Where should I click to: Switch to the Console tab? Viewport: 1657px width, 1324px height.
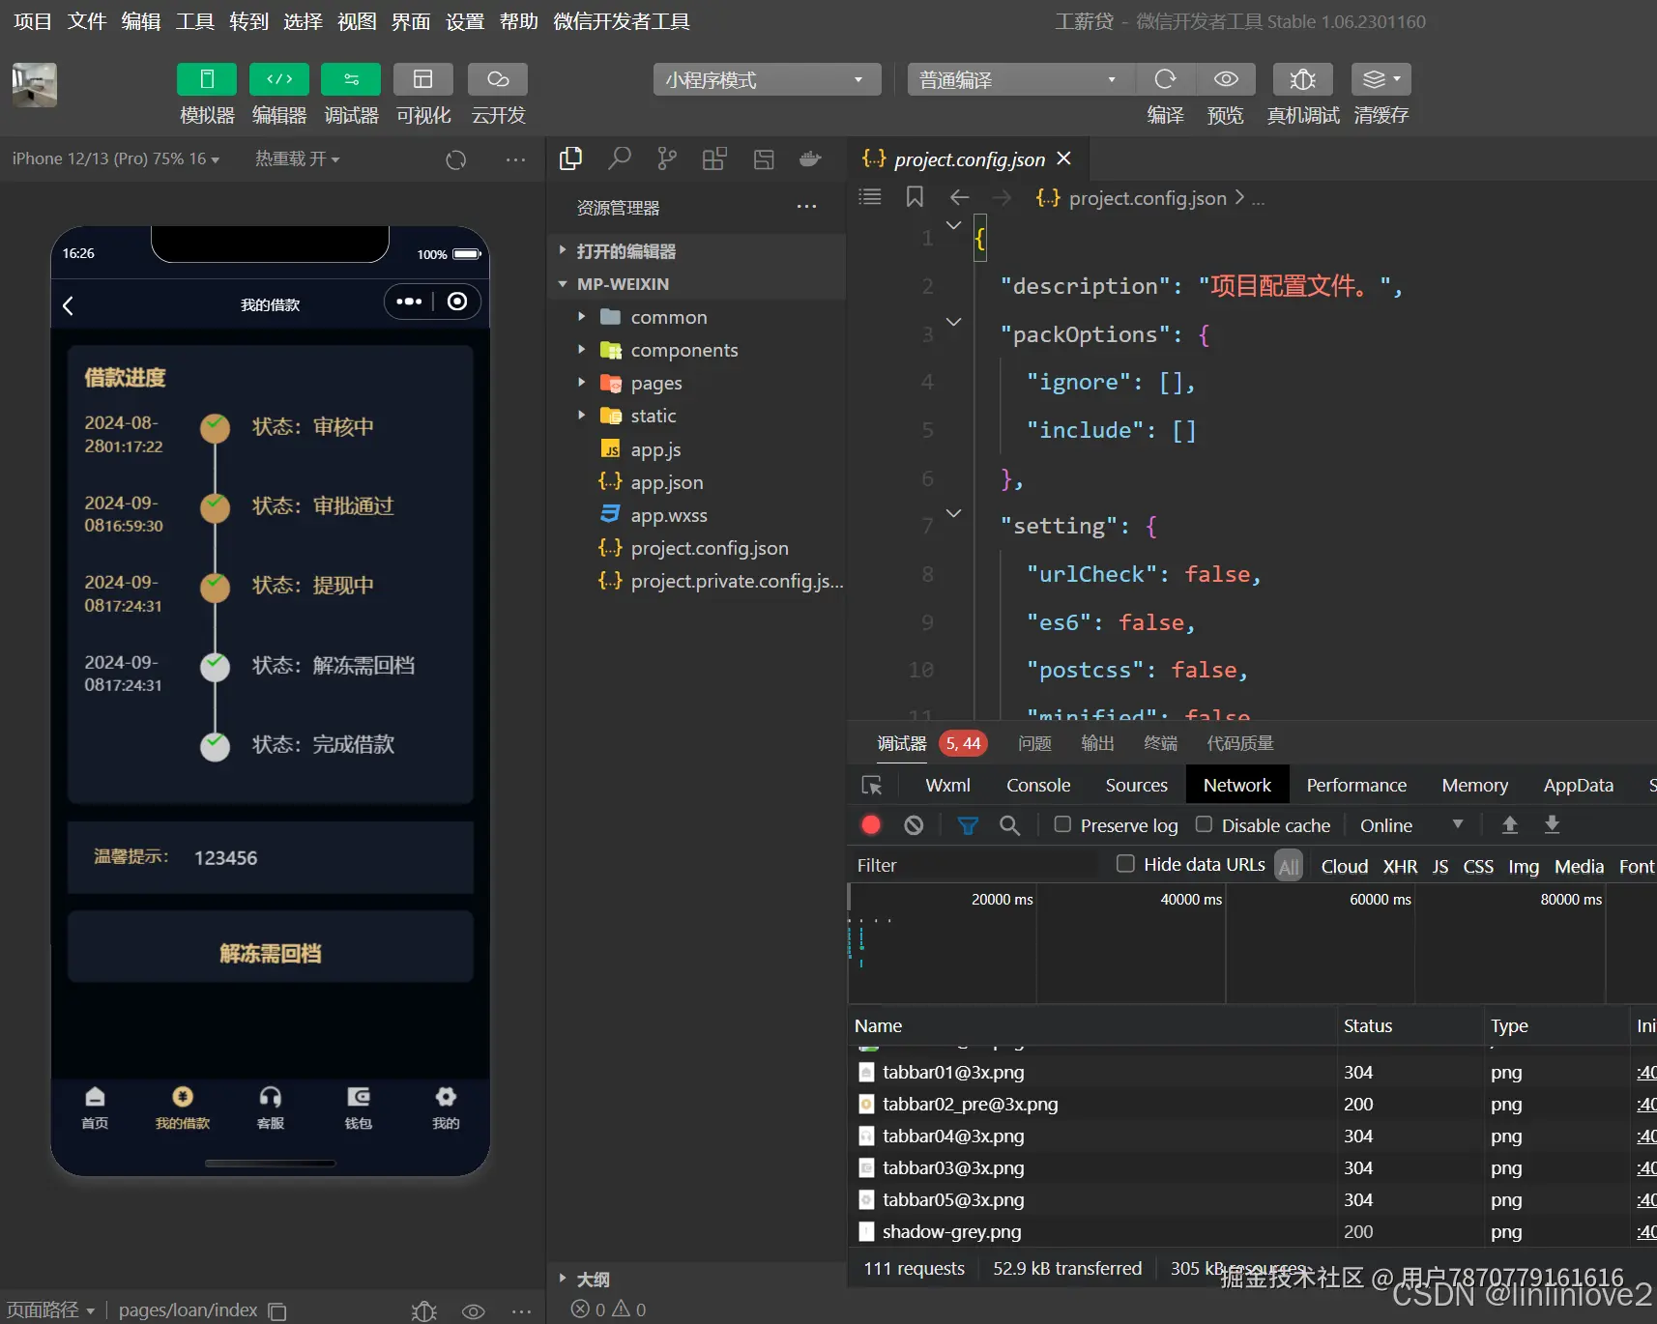1037,785
